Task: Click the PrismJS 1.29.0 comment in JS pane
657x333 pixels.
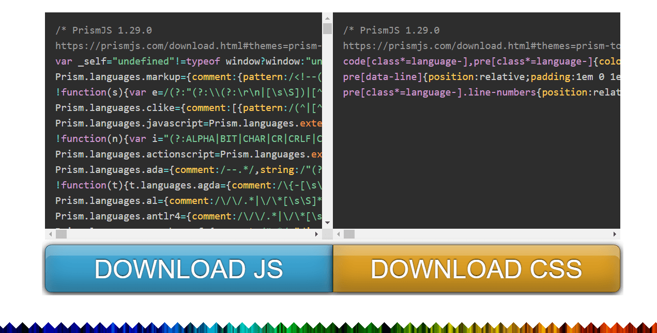Action: pyautogui.click(x=103, y=30)
